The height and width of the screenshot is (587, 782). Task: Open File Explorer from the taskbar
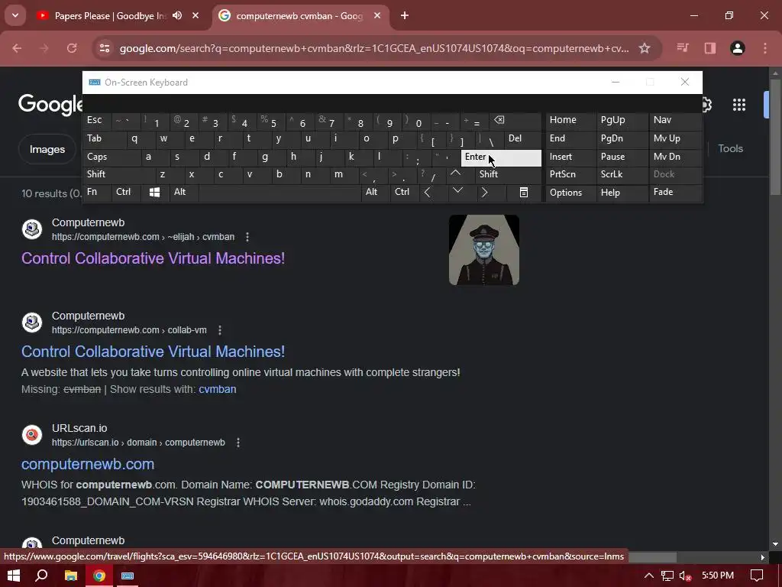pos(71,576)
